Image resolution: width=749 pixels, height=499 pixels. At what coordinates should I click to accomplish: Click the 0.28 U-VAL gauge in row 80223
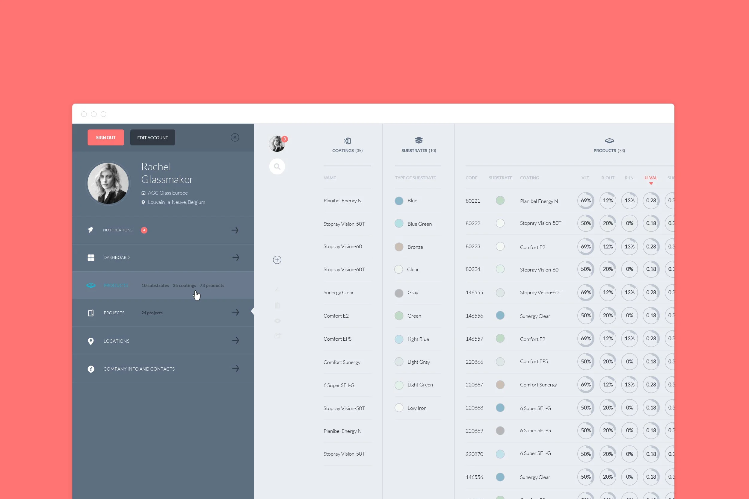[x=651, y=247]
